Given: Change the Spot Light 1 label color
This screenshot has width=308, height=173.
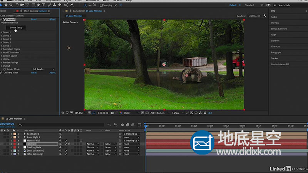Looking at the screenshot, I should [15, 134].
